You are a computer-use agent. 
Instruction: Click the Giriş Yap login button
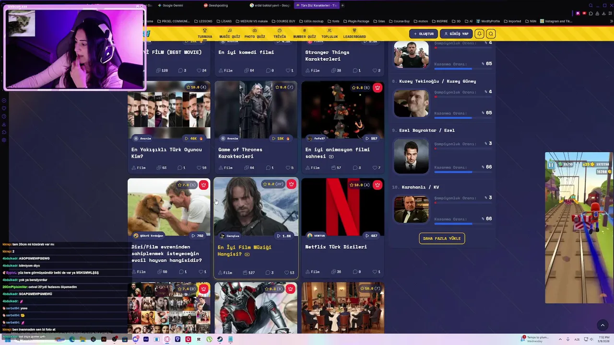coord(456,34)
